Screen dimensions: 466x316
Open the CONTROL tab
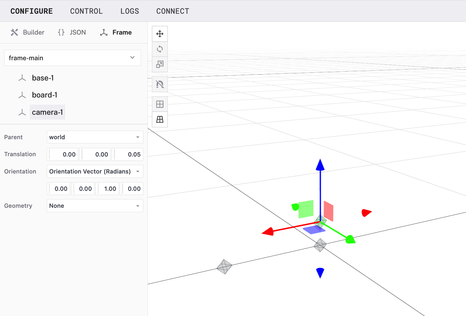86,11
